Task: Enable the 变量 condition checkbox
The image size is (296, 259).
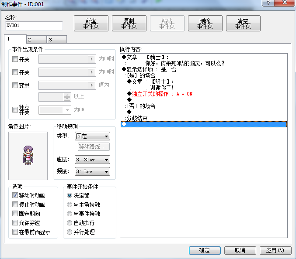Action: coord(15,85)
